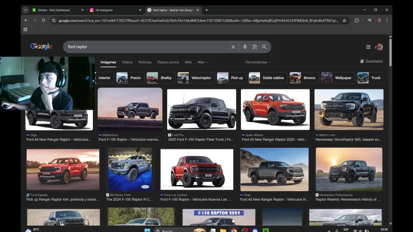Filter images by Doble cabina chip

[x=267, y=78]
